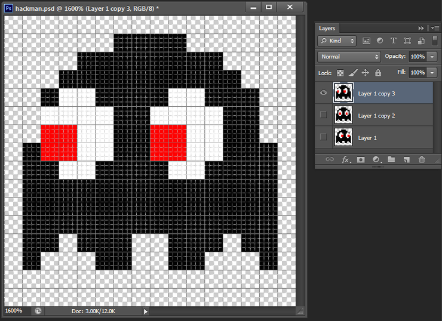Show the Layer 1 layer visibility
This screenshot has width=442, height=321.
coord(323,137)
